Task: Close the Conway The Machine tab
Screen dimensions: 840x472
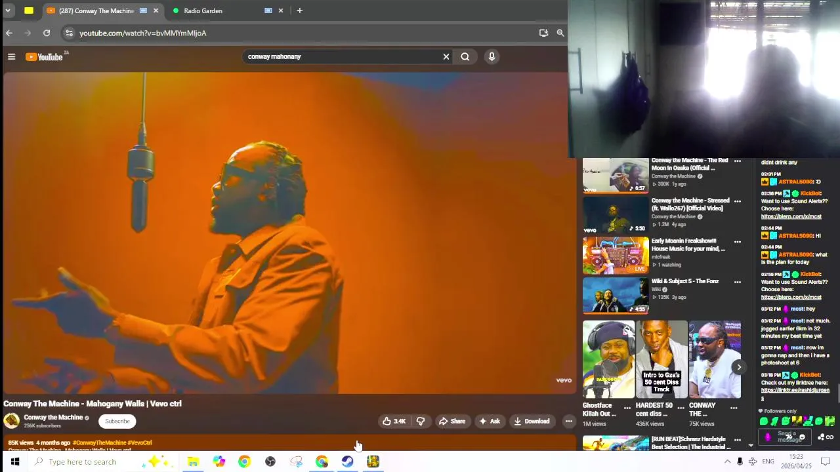Action: tap(156, 10)
